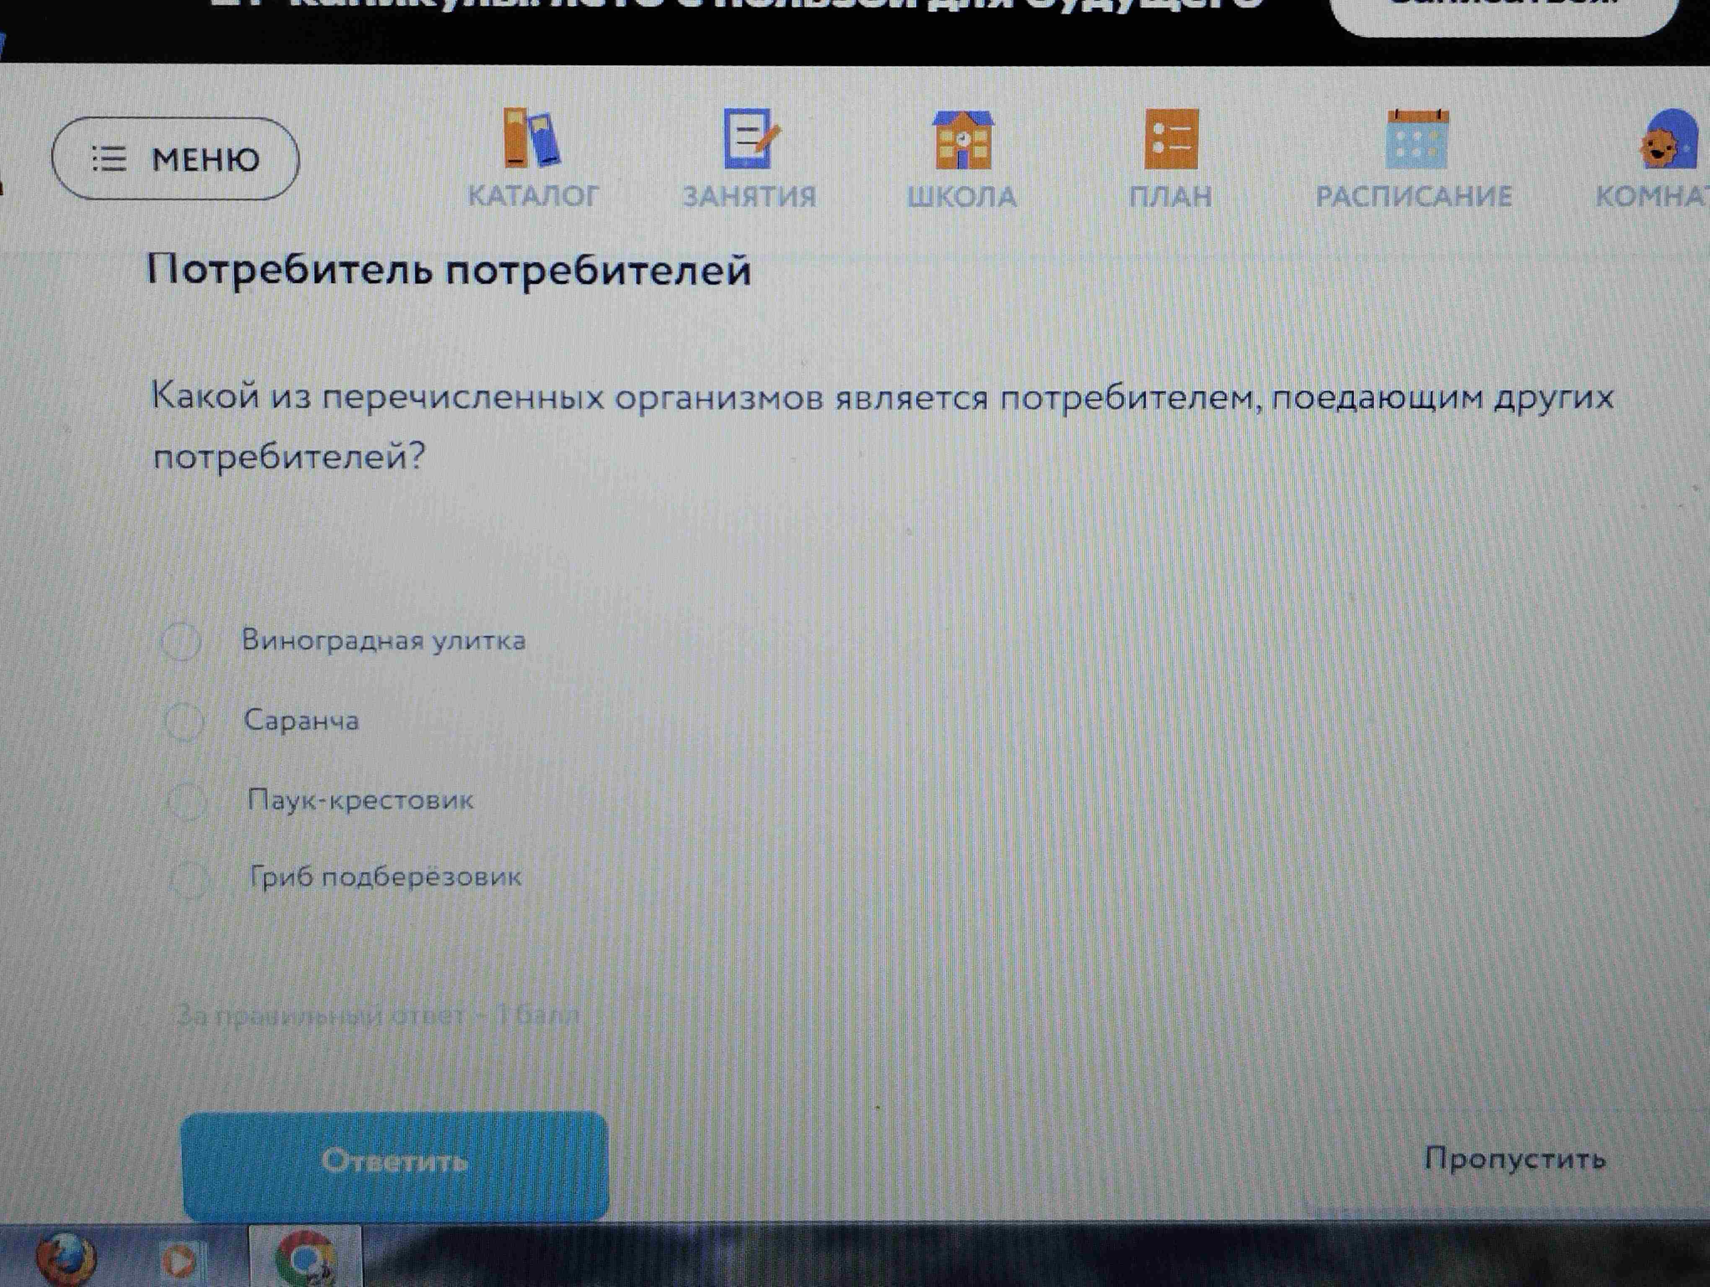Skip the question via Пропустить
This screenshot has height=1287, width=1710.
pyautogui.click(x=1515, y=1159)
